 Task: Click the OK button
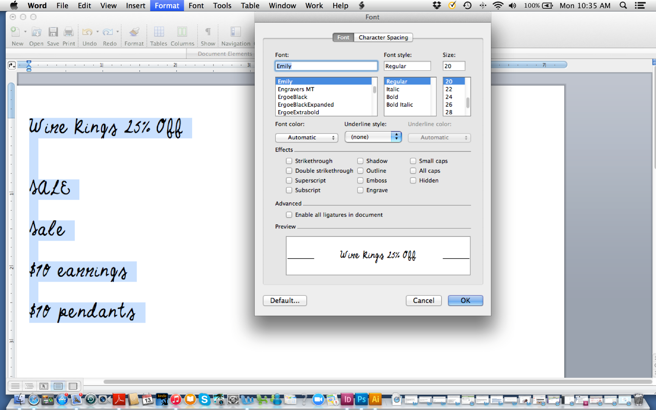465,300
